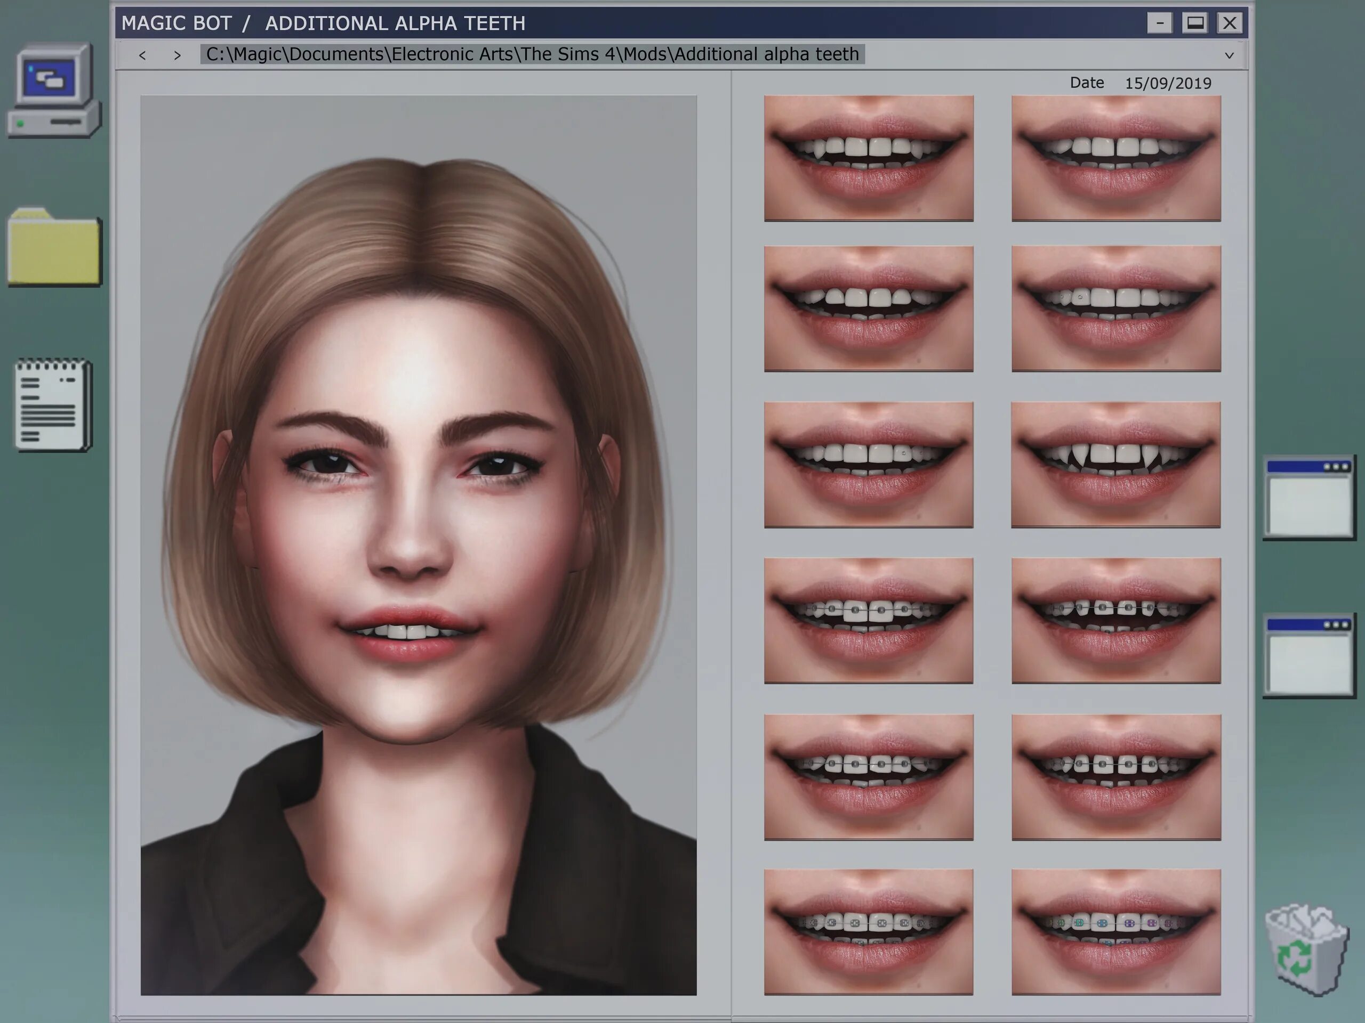Open the notepad document icon
Screen dimensions: 1365x1023
click(54, 405)
